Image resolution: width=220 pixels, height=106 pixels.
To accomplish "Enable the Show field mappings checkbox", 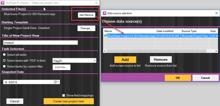I will click(64, 96).
